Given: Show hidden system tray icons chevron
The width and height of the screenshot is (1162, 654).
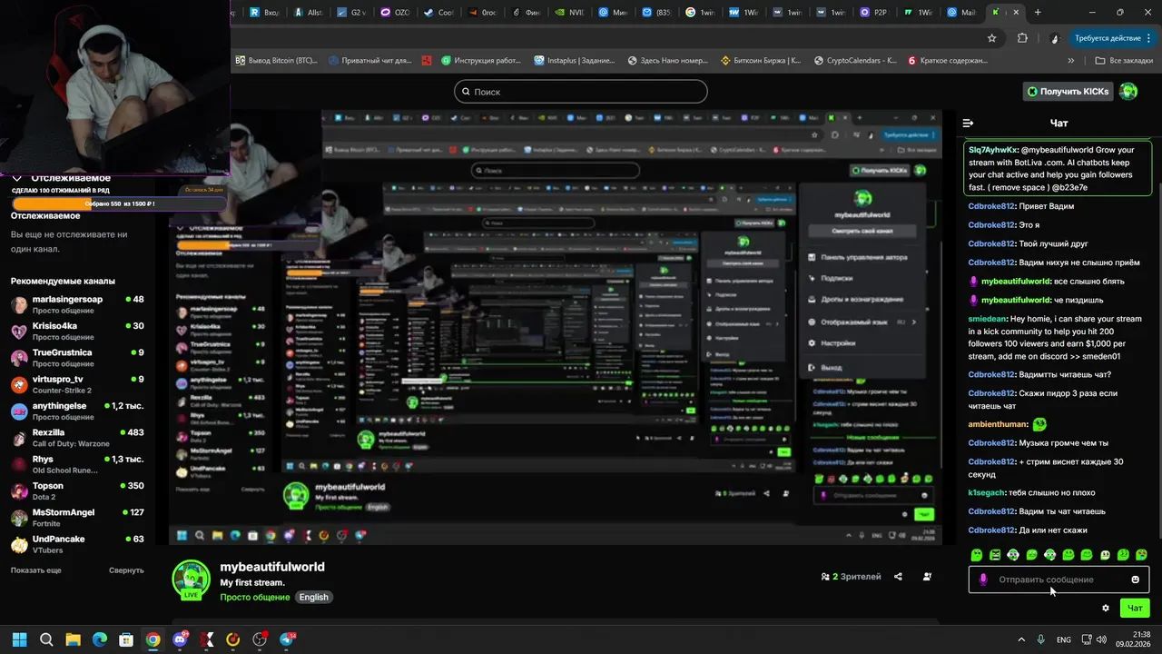Looking at the screenshot, I should (1021, 639).
